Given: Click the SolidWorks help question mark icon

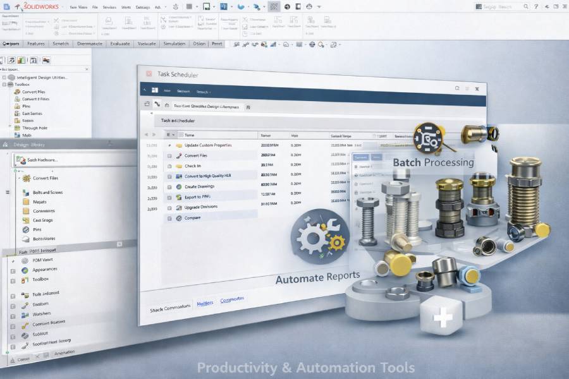Looking at the screenshot, I should coord(536,6).
